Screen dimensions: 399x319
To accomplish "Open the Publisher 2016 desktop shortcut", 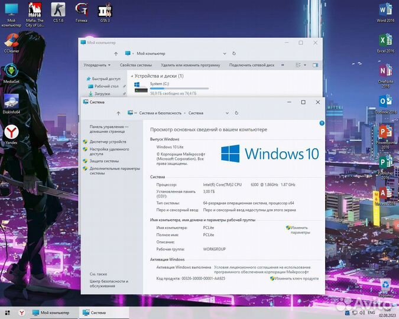I will pyautogui.click(x=385, y=168).
